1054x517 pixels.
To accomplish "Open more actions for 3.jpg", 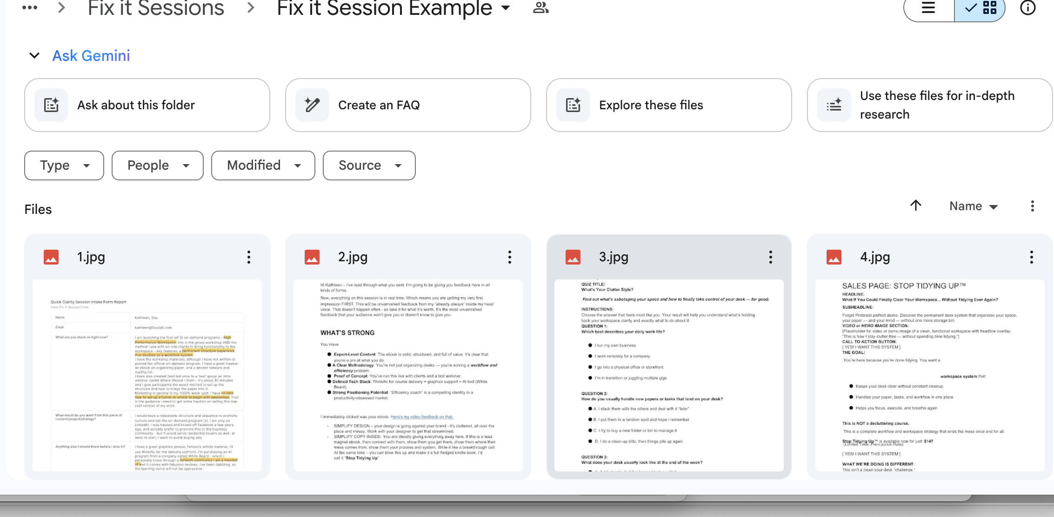I will tap(771, 257).
